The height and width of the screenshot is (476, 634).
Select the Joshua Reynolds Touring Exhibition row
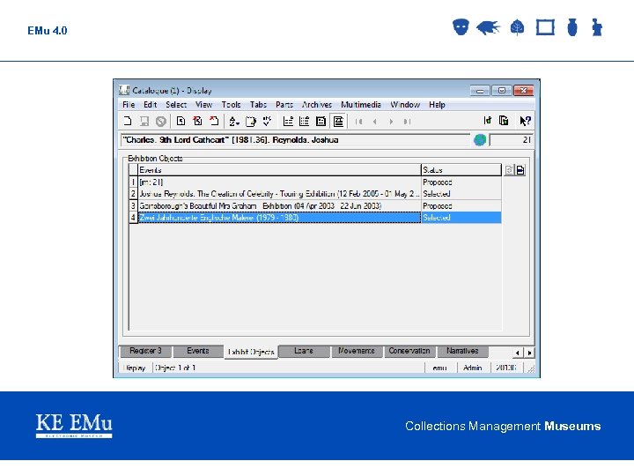[x=279, y=194]
